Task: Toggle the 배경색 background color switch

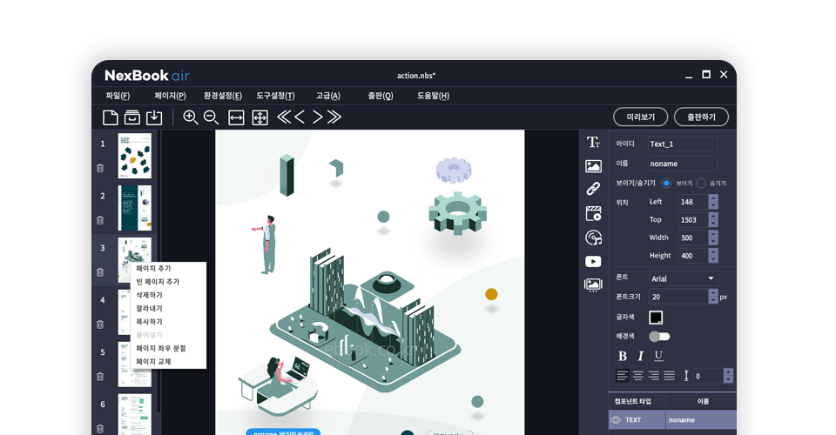Action: point(659,337)
